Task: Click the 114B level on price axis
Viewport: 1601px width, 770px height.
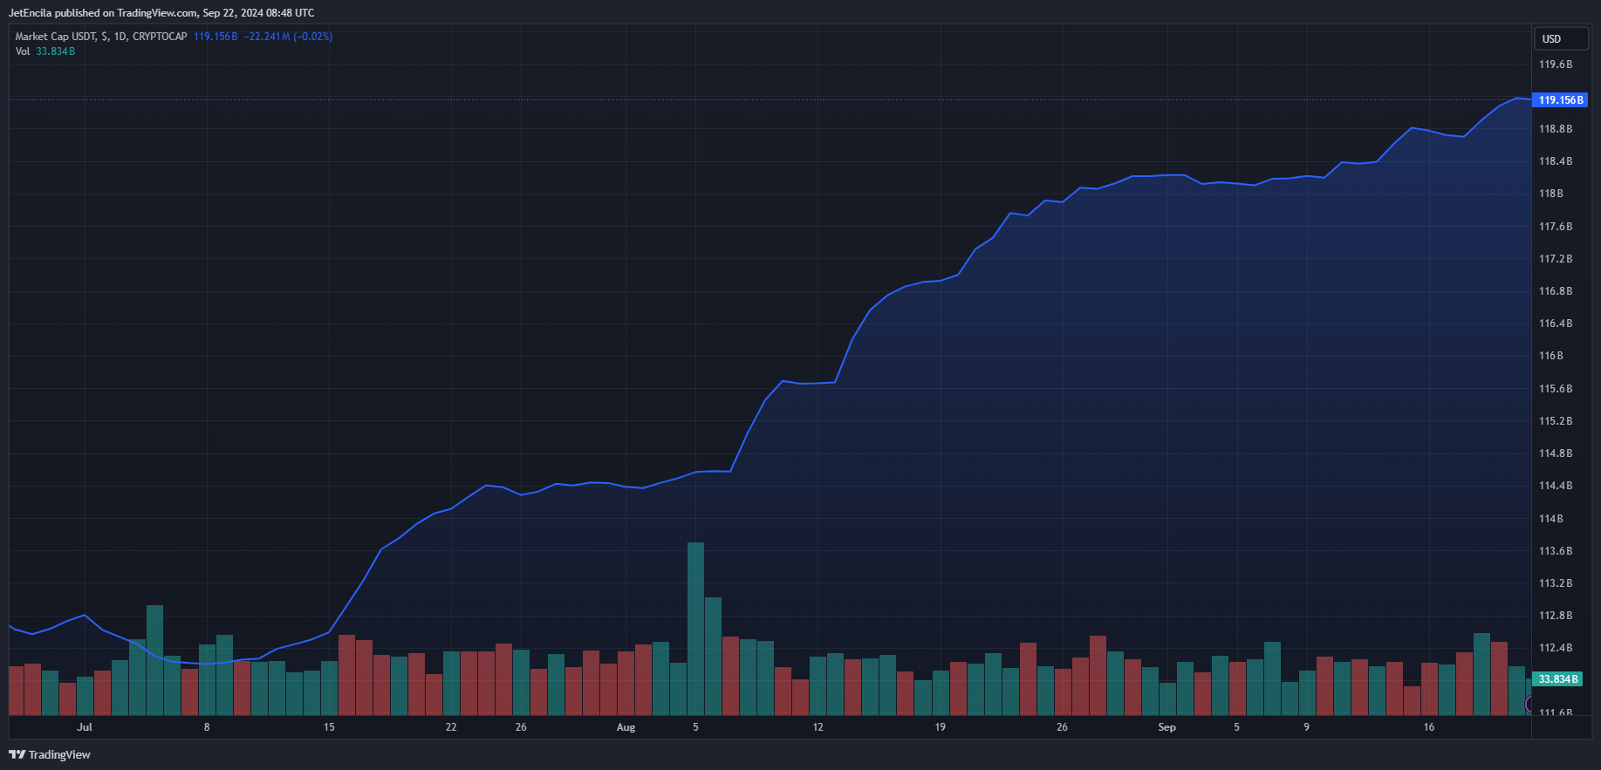Action: point(1550,519)
